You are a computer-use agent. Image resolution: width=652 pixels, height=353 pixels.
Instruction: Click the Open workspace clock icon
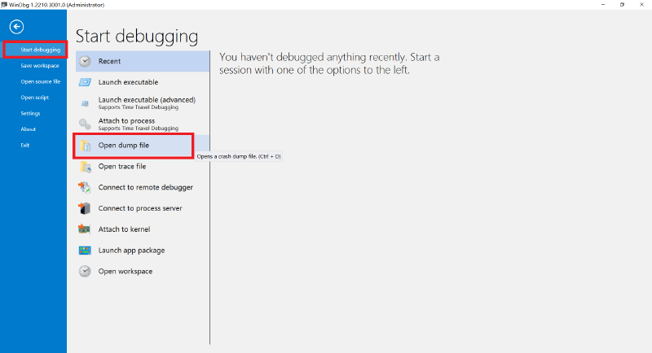[85, 272]
